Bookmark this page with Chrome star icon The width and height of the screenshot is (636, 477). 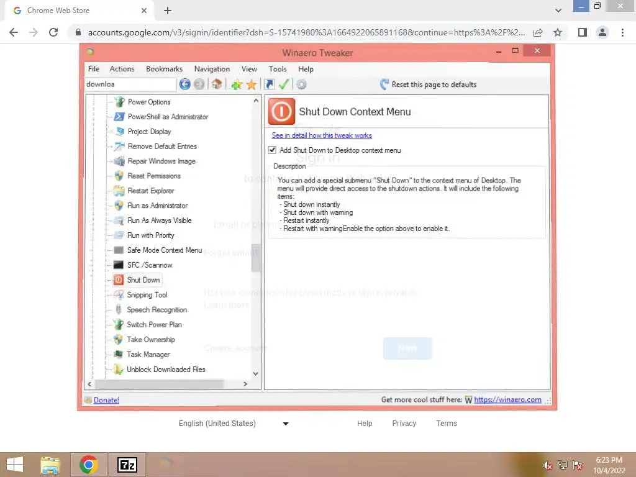(558, 32)
